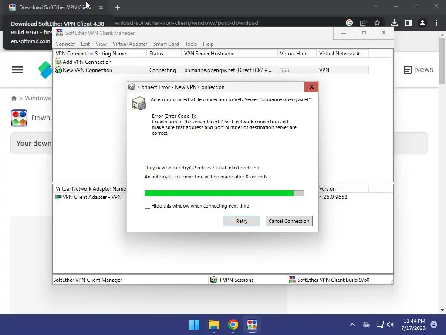Select the New VPN Connection row name
This screenshot has width=446, height=335.
87,70
